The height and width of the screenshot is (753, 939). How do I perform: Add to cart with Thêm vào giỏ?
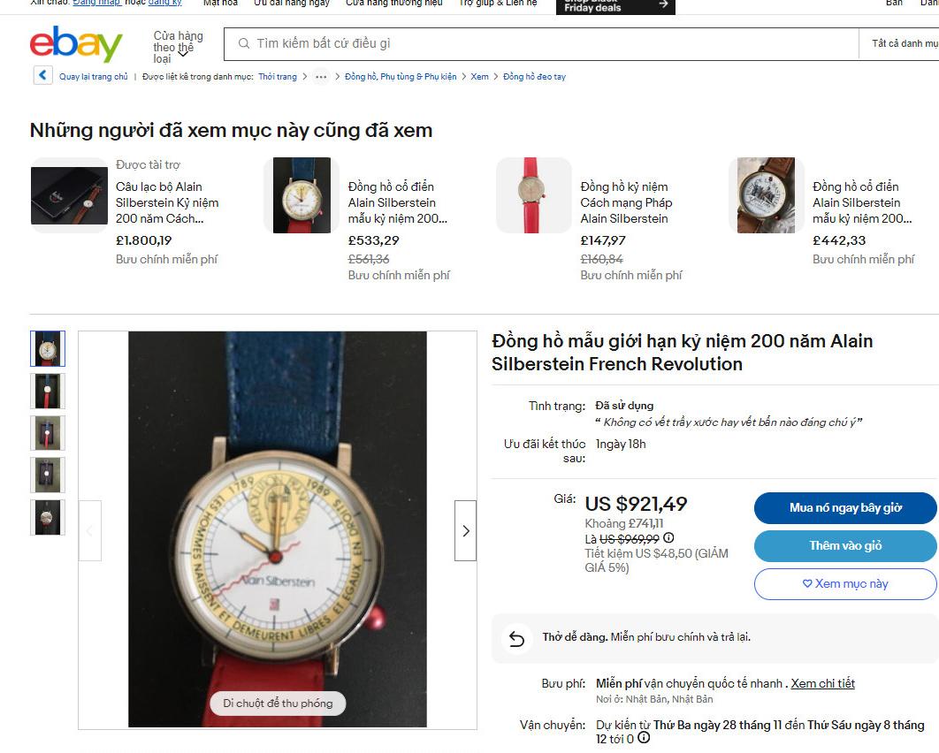(845, 545)
